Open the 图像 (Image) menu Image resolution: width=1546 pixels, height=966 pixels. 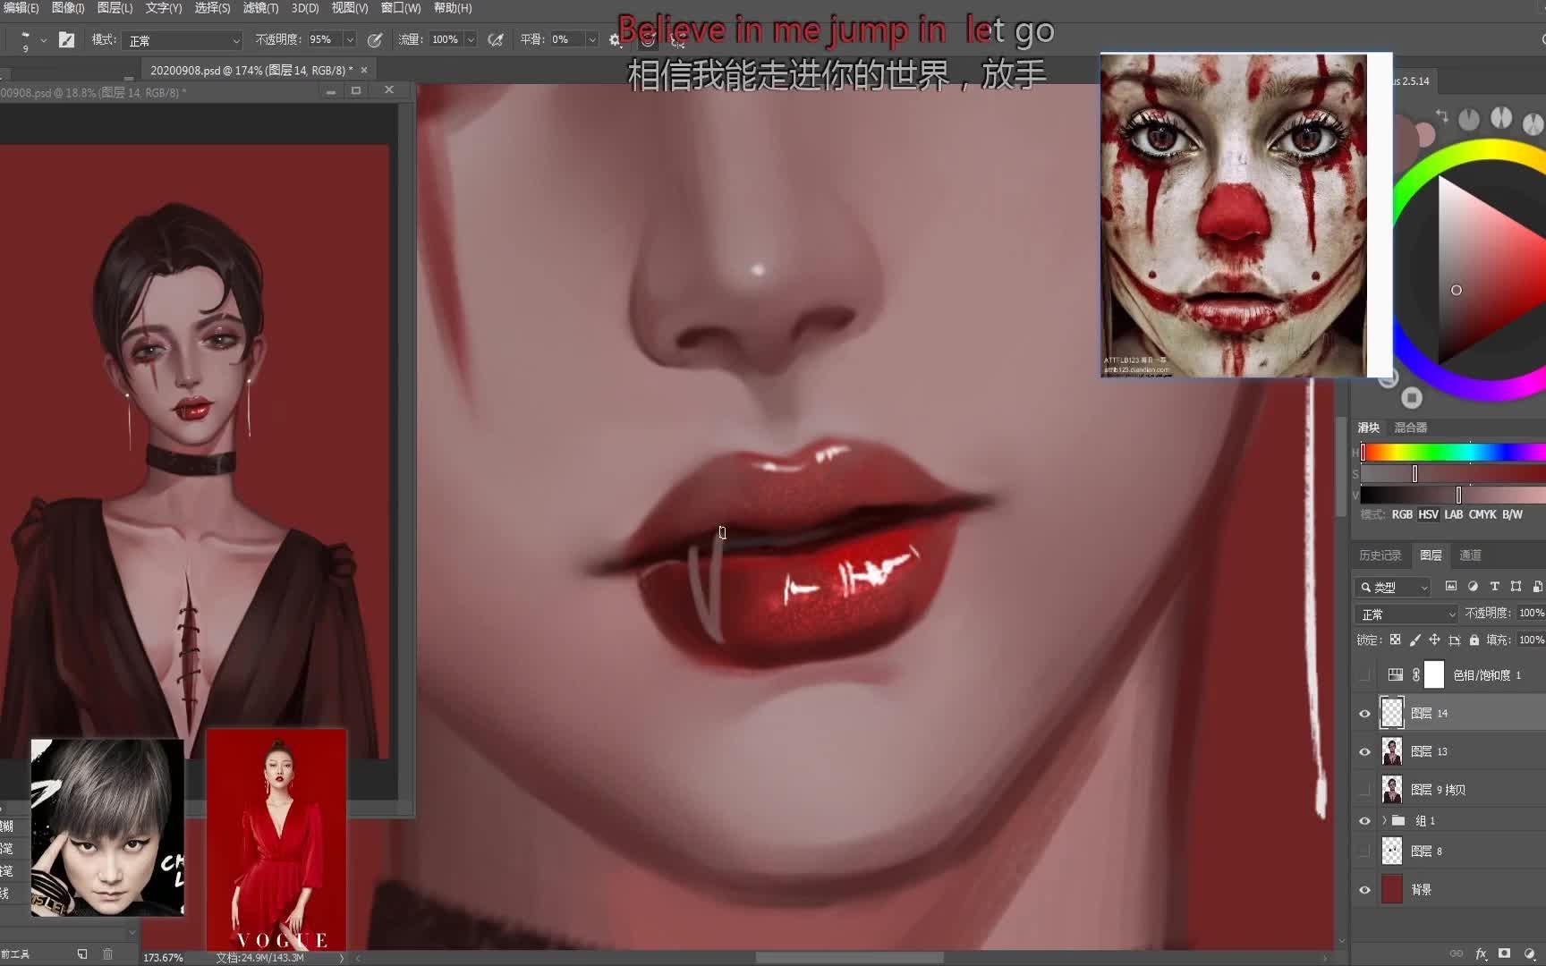[68, 8]
